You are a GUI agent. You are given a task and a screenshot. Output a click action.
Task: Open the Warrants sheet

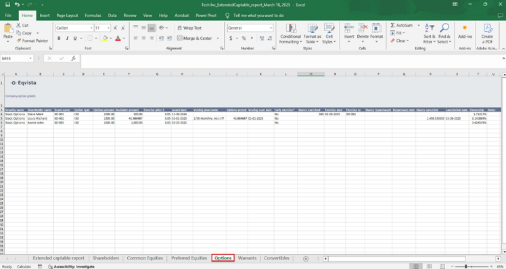coord(247,258)
